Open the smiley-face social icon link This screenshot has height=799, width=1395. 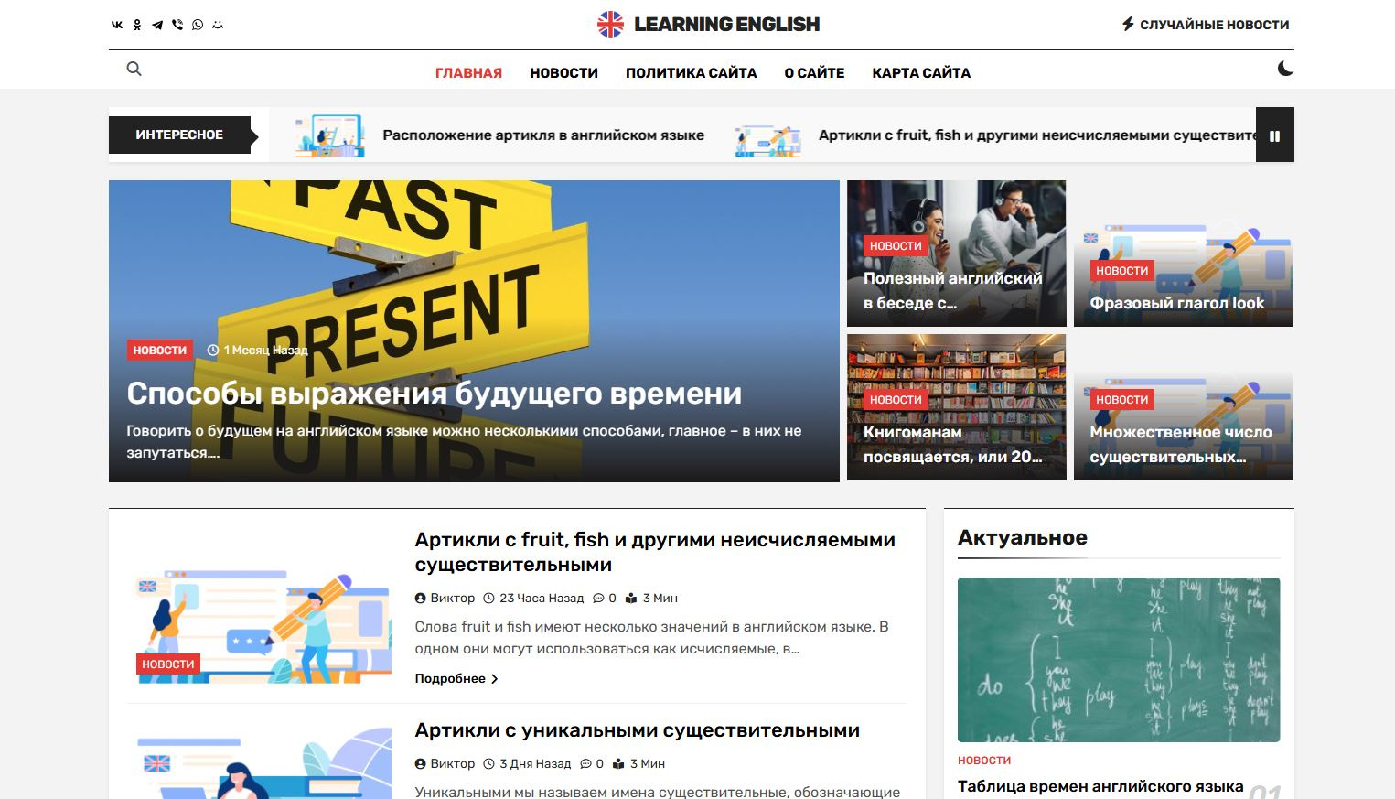tap(218, 25)
